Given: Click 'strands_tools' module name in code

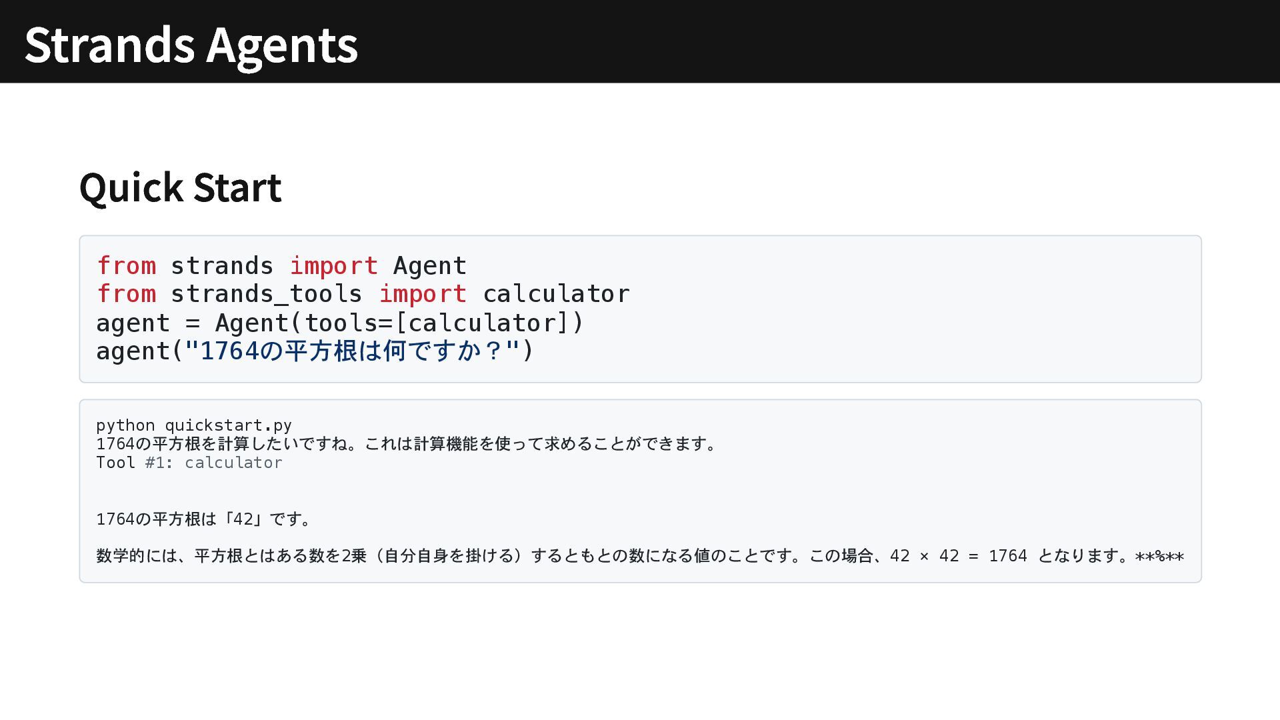Looking at the screenshot, I should (x=266, y=294).
